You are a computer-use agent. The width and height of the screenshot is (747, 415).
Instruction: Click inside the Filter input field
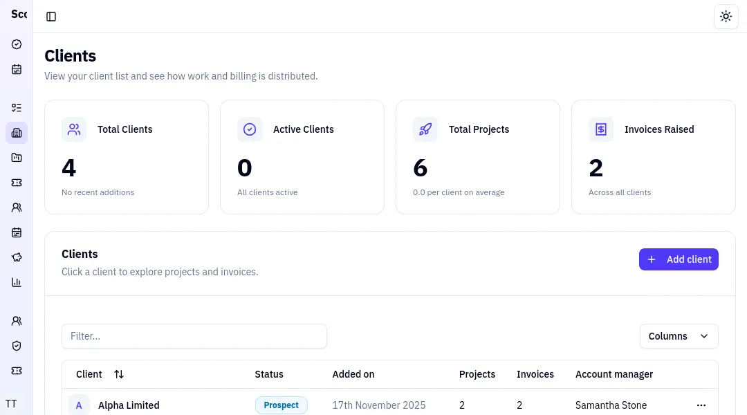point(194,336)
